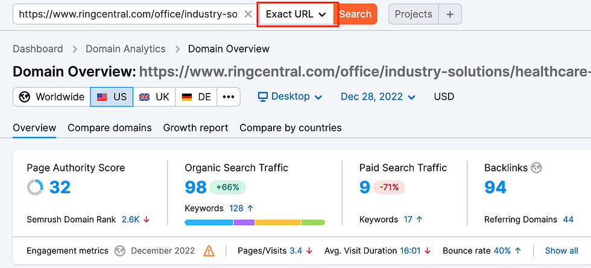Click the Page Authority Score value 32
Image resolution: width=591 pixels, height=268 pixels.
[x=60, y=187]
